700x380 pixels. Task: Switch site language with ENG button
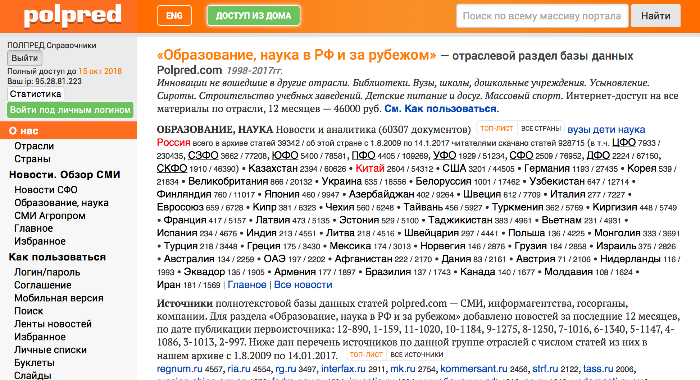pos(174,16)
